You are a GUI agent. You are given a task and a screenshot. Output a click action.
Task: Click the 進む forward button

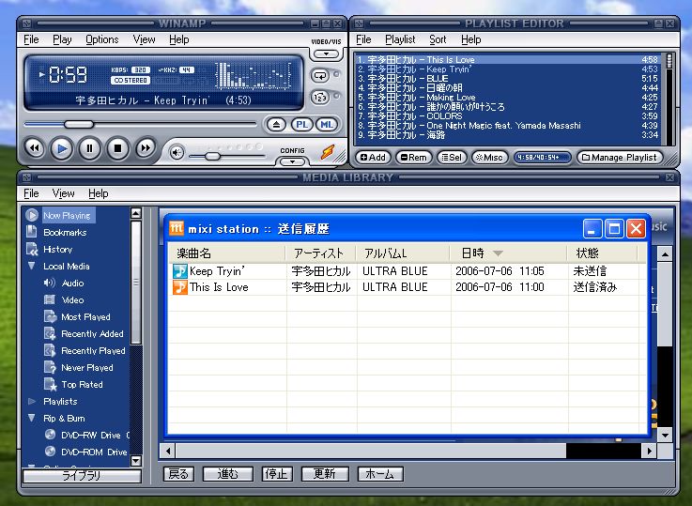228,474
